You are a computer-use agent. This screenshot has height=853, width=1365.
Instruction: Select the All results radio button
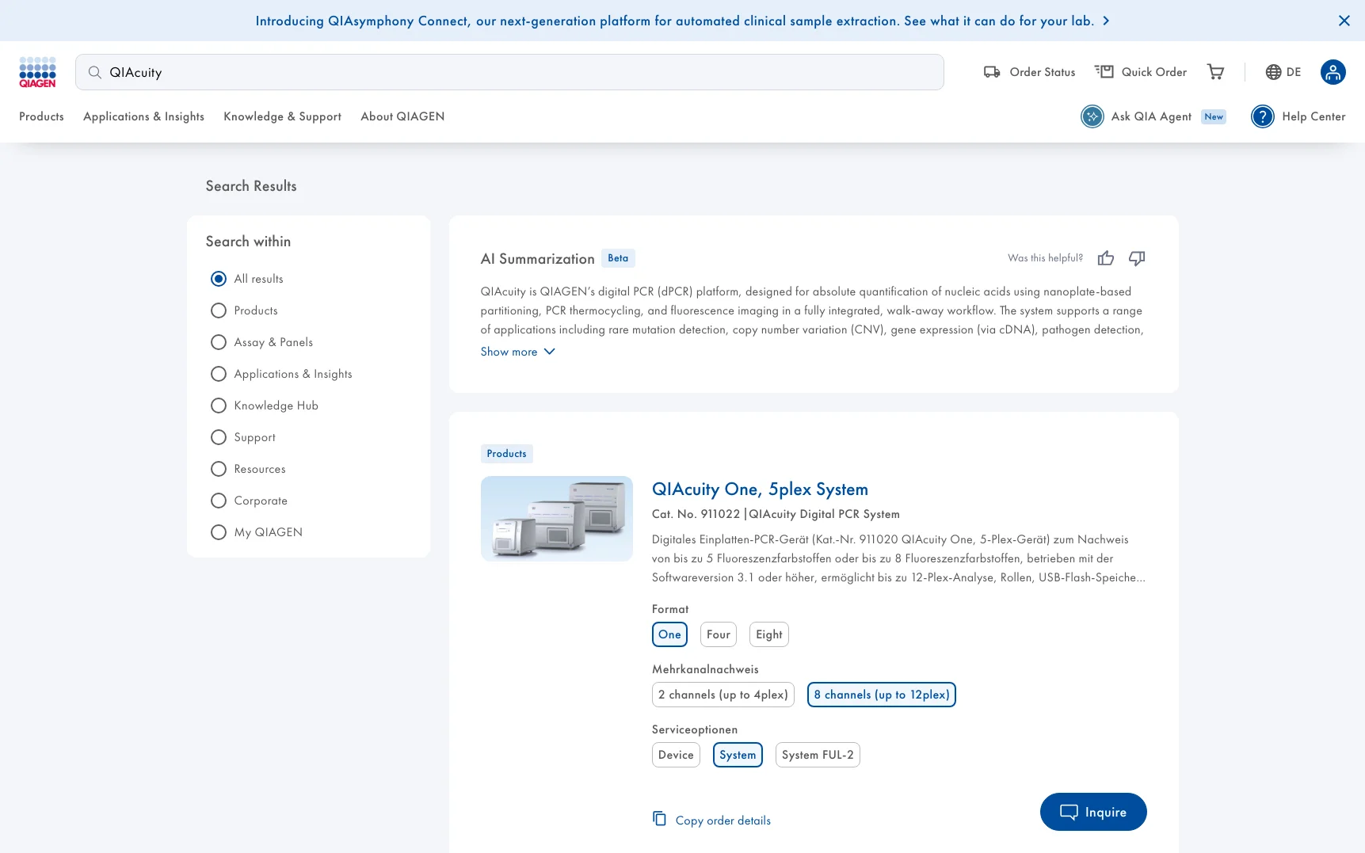[x=219, y=279]
